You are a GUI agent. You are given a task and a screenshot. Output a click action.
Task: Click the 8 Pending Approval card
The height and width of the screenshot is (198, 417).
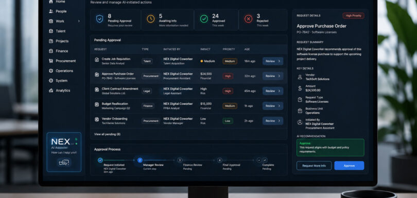pos(115,20)
